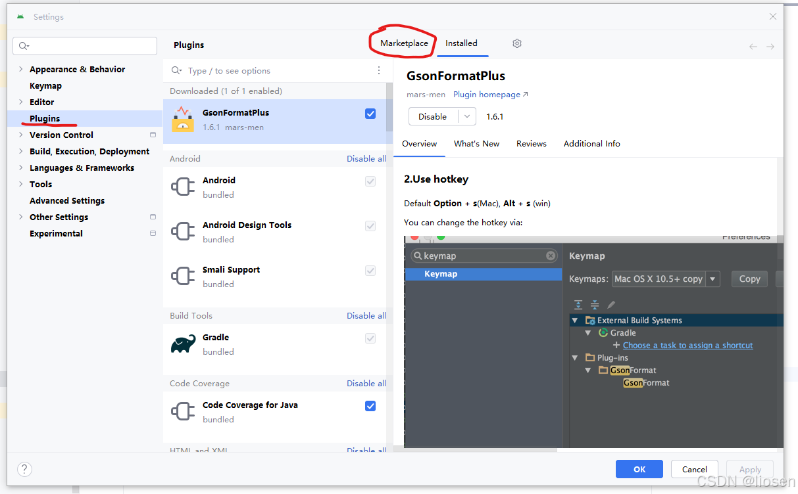The height and width of the screenshot is (494, 798).
Task: Click the Smali Support plug icon
Action: (183, 277)
